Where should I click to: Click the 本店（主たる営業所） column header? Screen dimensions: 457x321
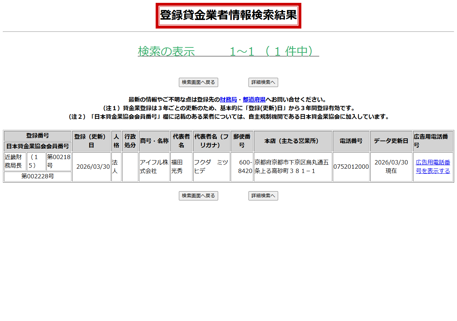293,141
